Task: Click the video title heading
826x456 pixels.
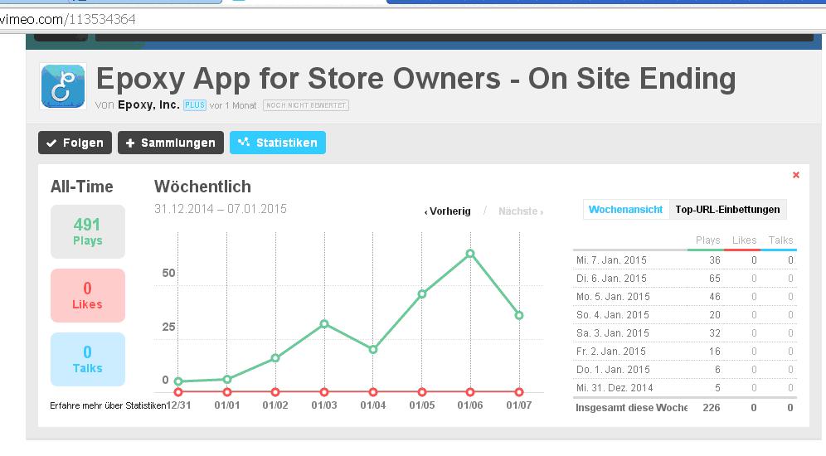Action: 416,79
